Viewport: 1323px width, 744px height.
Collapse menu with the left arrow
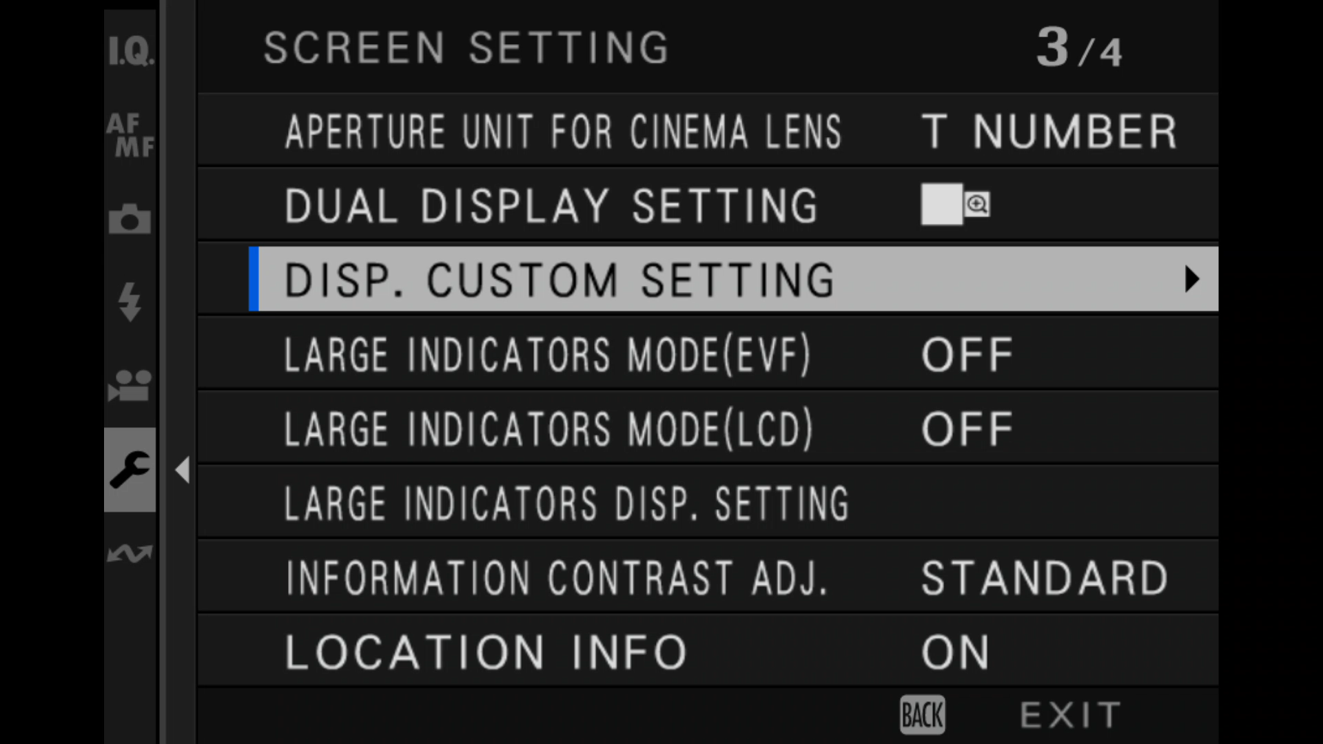click(183, 470)
